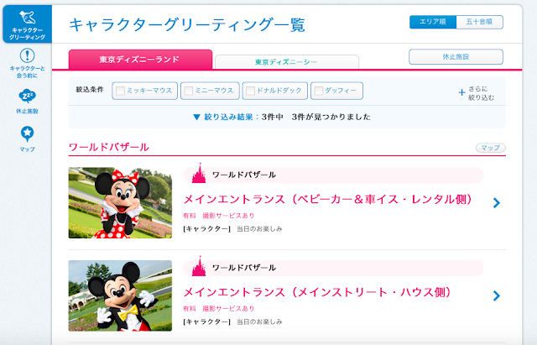Click the exclamation 'キャラクターと会う前に' icon
Screen dimensions: 537x345
(27, 55)
